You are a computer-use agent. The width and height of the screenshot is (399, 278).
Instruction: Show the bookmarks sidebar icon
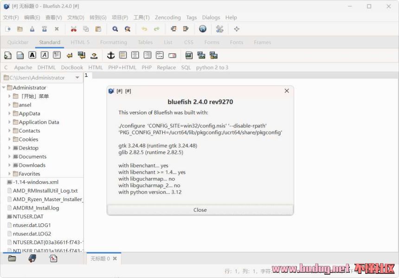(32, 259)
